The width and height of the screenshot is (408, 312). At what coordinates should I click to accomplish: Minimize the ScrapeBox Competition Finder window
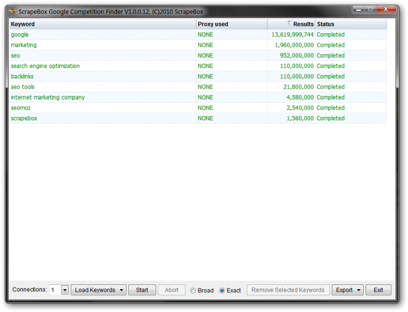358,9
